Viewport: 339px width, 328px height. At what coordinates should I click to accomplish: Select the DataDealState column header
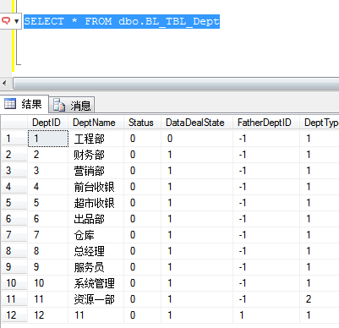point(197,123)
